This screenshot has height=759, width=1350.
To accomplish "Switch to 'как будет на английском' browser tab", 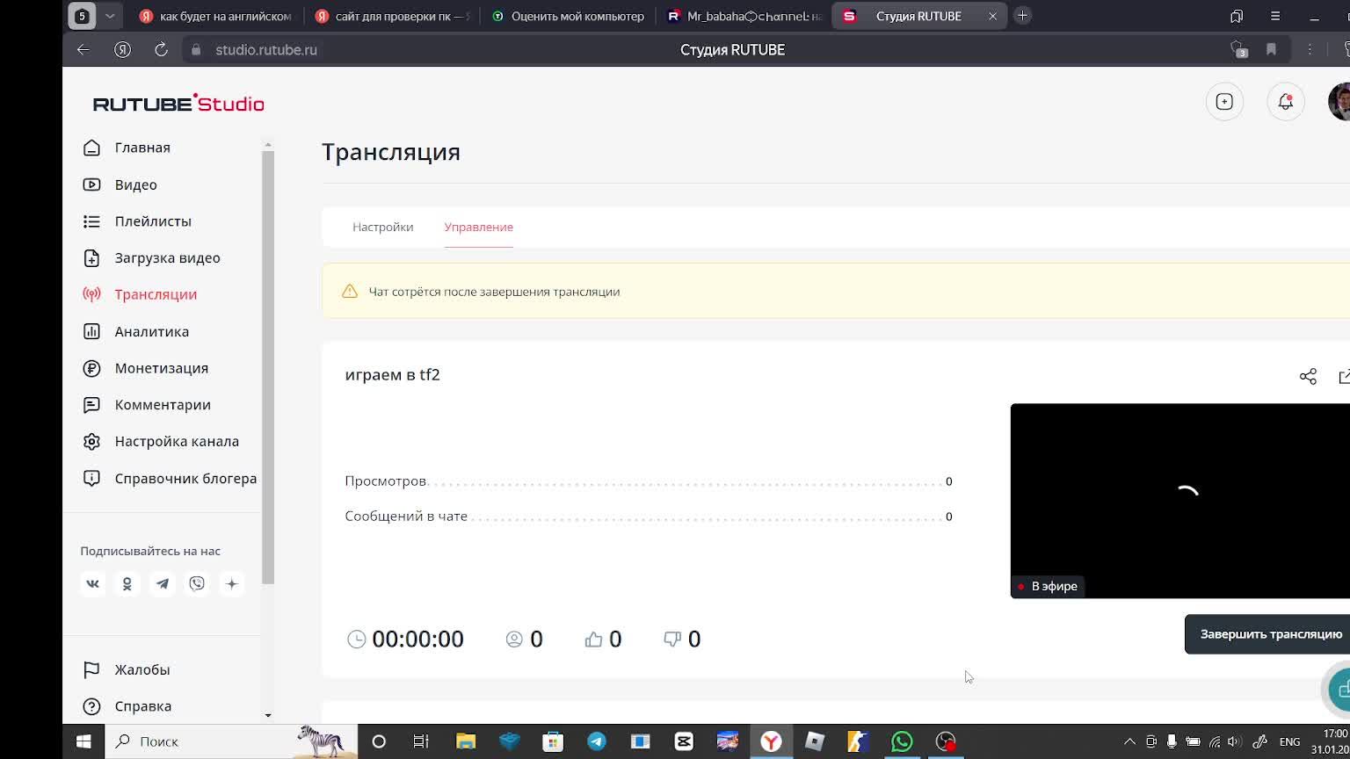I will (215, 16).
